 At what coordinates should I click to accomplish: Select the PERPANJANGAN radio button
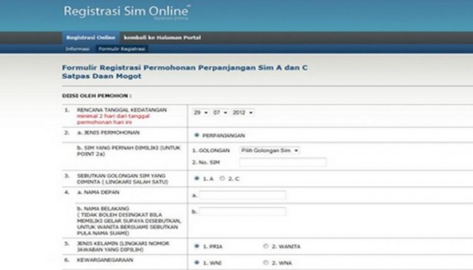[x=196, y=135]
